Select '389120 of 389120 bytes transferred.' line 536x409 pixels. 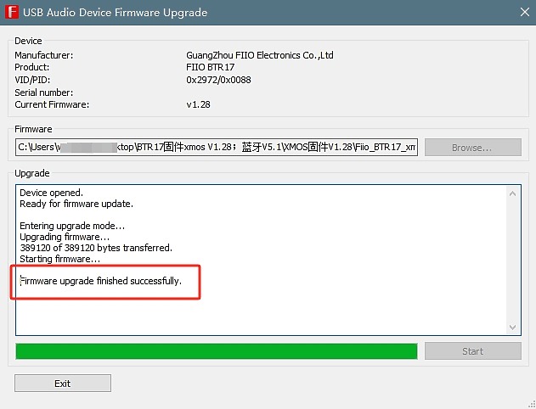pyautogui.click(x=96, y=248)
